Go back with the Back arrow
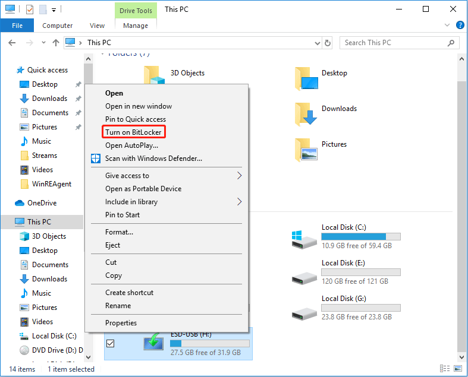 point(12,43)
